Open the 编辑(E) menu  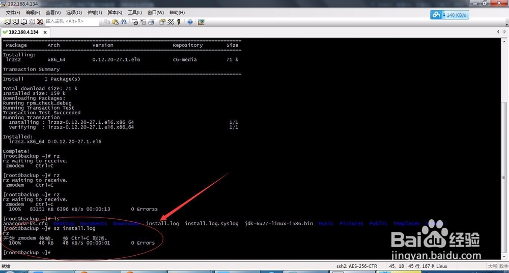click(33, 12)
